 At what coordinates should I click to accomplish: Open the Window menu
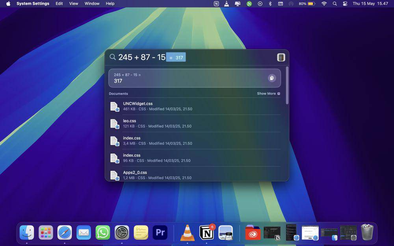92,4
